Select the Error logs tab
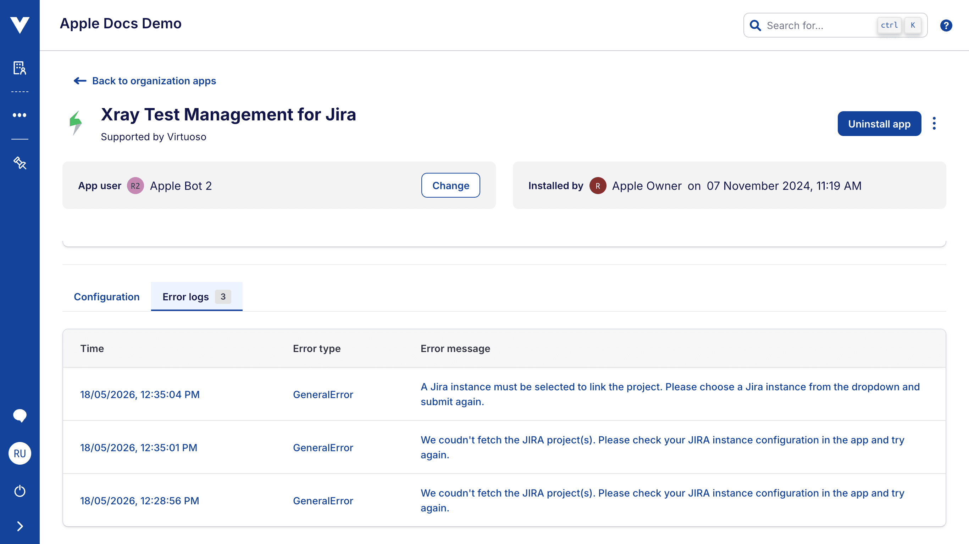The image size is (969, 544). [x=197, y=296]
